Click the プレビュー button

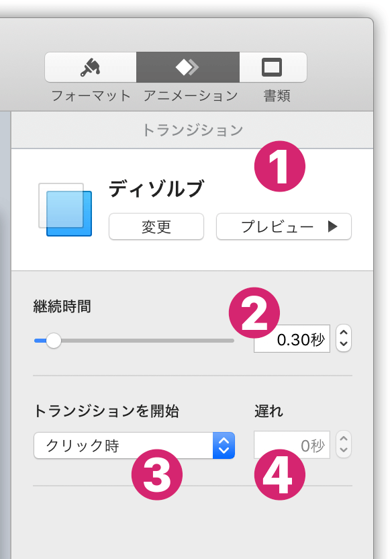[284, 226]
